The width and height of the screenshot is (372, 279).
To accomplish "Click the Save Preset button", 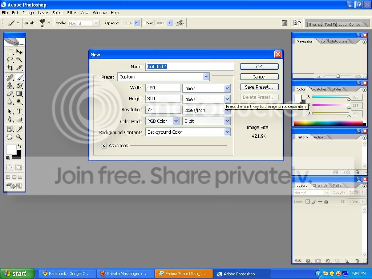I will [259, 87].
